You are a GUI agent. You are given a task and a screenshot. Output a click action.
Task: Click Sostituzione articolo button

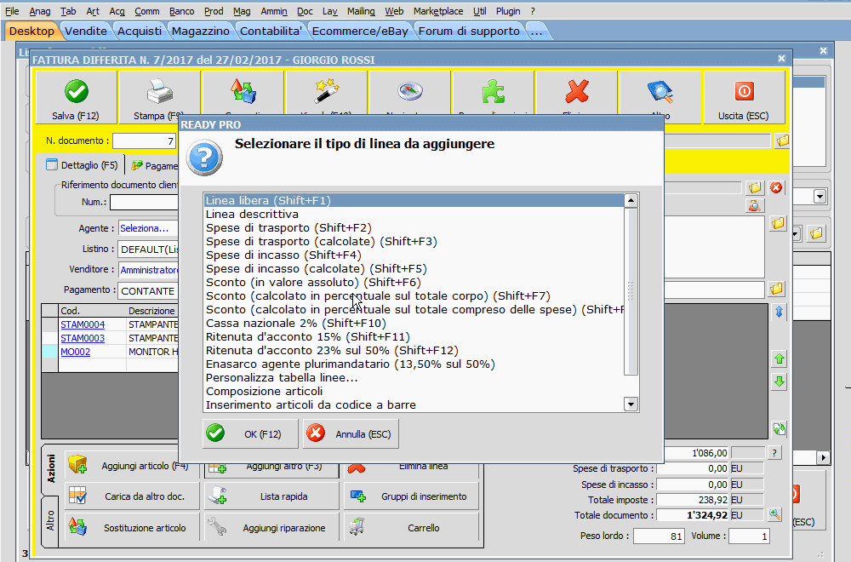point(132,528)
